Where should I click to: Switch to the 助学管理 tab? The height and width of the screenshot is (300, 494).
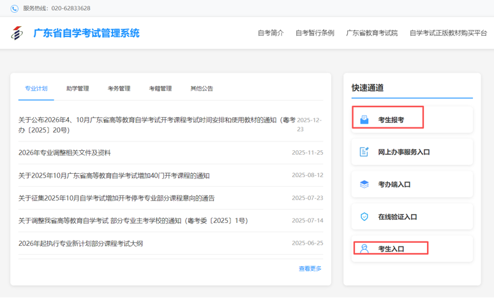coord(77,89)
